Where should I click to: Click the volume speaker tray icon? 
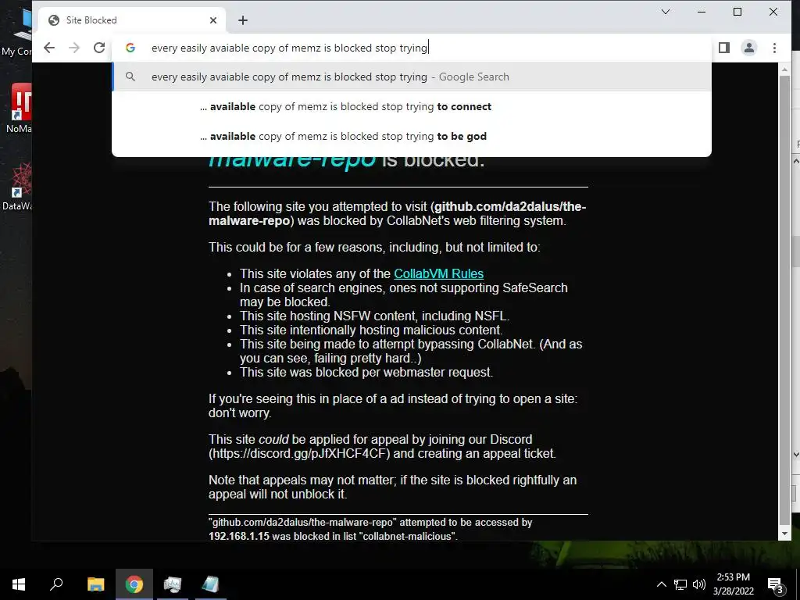point(699,584)
